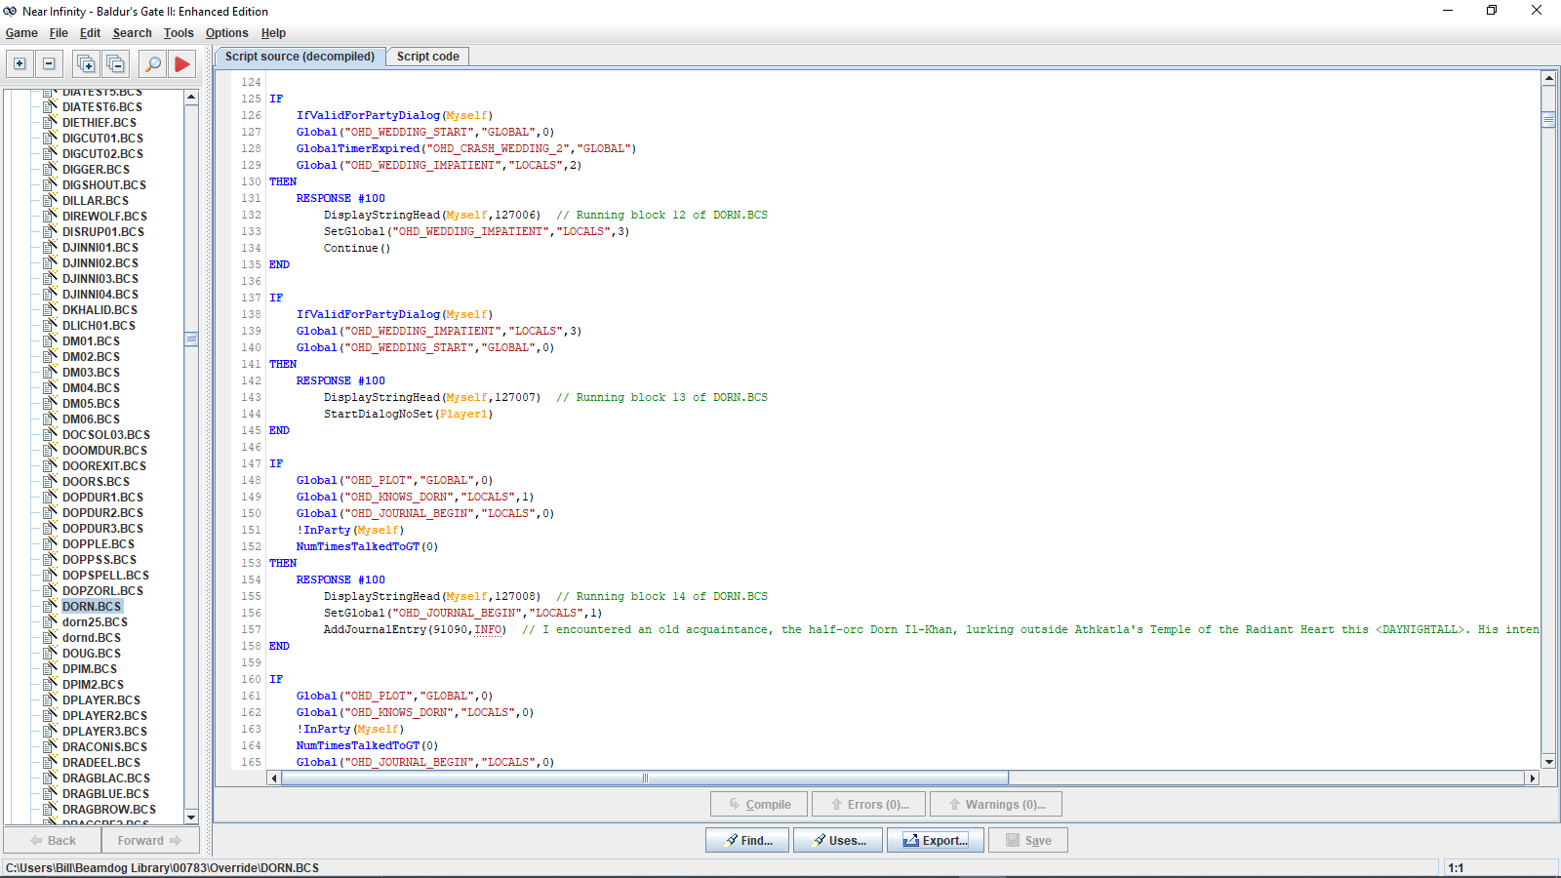The height and width of the screenshot is (878, 1561).
Task: Click the code editor scroll-down arrow
Action: pos(1548,762)
